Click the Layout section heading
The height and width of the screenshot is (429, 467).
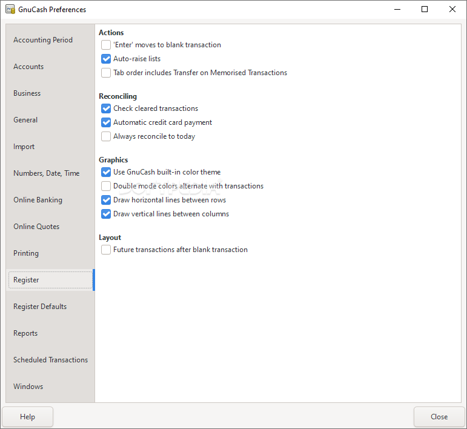pyautogui.click(x=110, y=238)
